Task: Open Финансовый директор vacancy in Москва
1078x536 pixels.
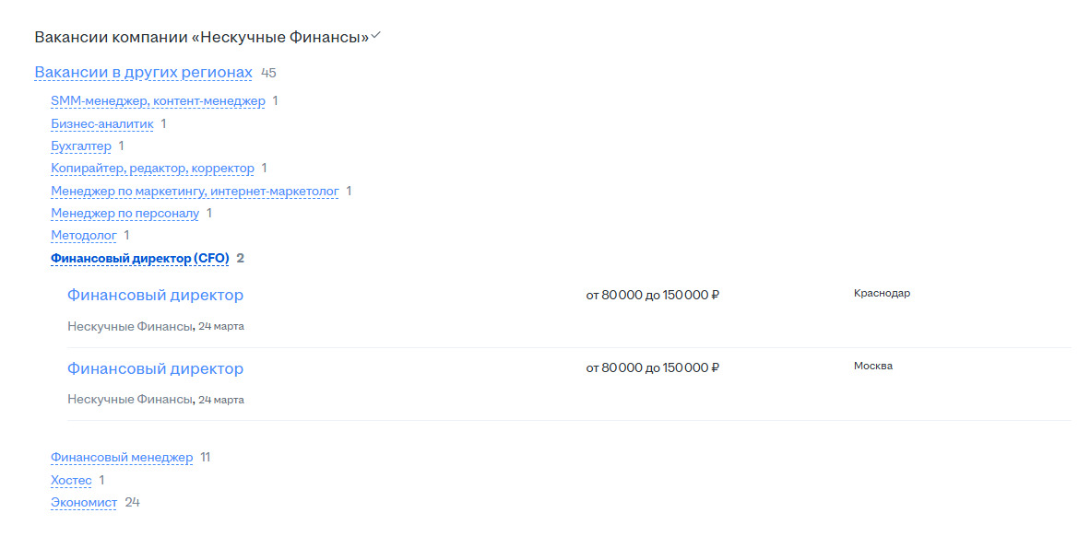Action: [x=155, y=368]
